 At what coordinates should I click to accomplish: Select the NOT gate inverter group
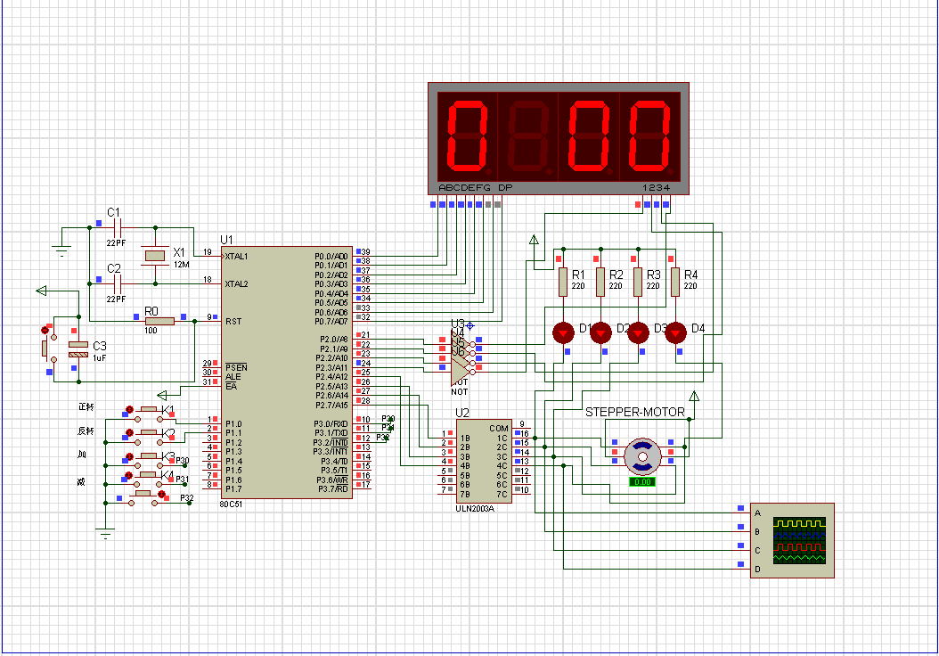coord(461,357)
